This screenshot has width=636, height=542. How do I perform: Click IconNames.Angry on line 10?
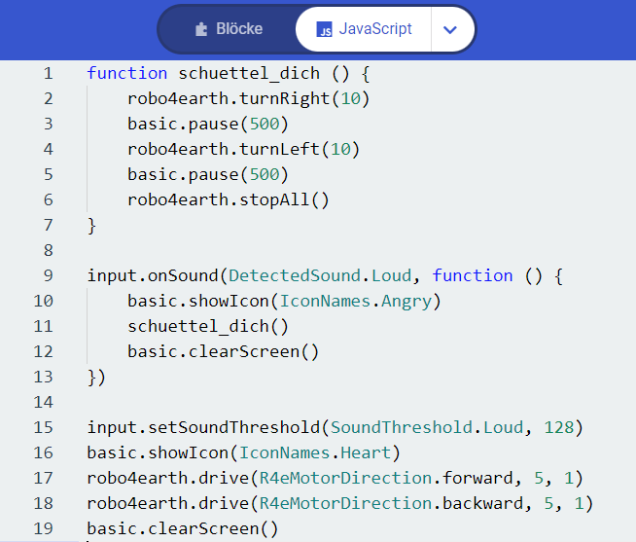click(355, 302)
